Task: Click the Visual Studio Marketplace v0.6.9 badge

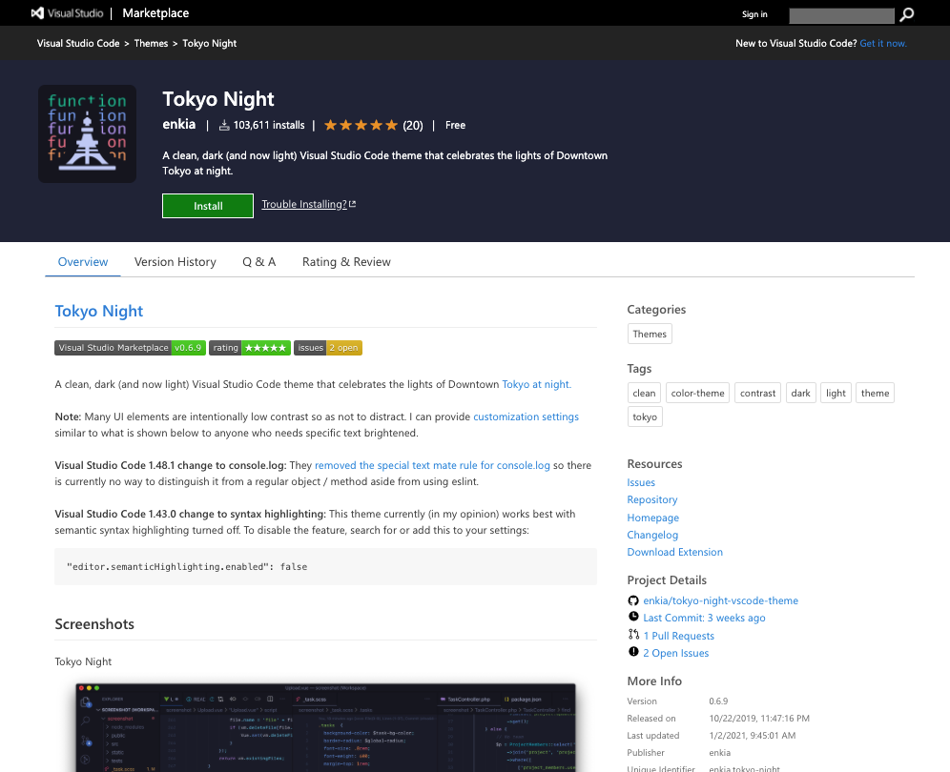Action: pos(131,348)
